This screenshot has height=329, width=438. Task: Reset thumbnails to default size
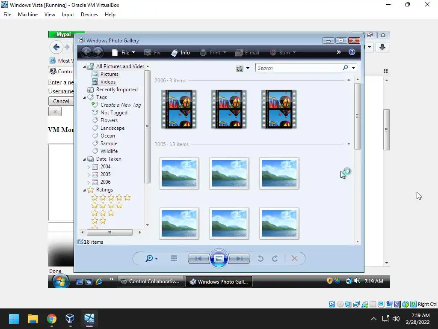pyautogui.click(x=174, y=258)
